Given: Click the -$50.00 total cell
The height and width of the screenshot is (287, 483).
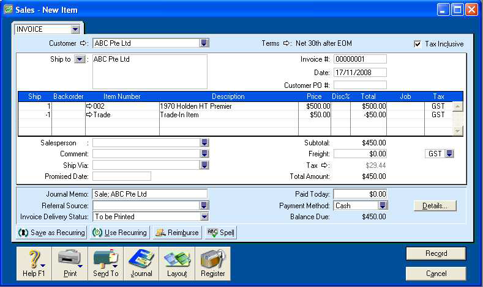Looking at the screenshot, I should pyautogui.click(x=369, y=115).
